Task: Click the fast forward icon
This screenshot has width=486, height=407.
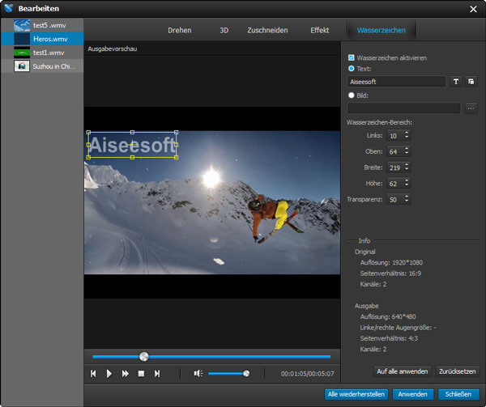Action: tap(126, 373)
